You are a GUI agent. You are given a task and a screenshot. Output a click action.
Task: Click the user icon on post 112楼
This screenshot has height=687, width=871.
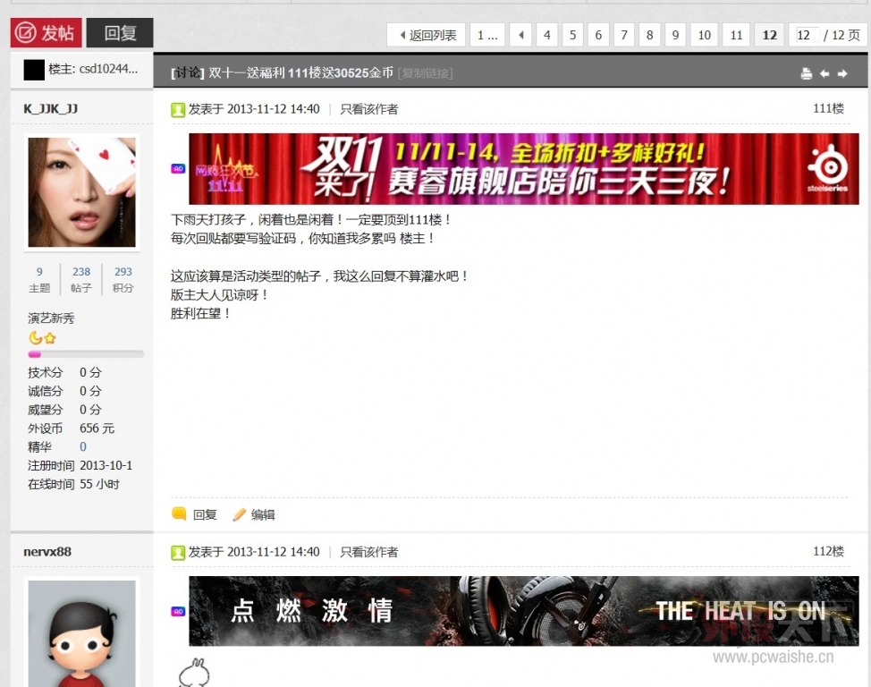pos(178,553)
